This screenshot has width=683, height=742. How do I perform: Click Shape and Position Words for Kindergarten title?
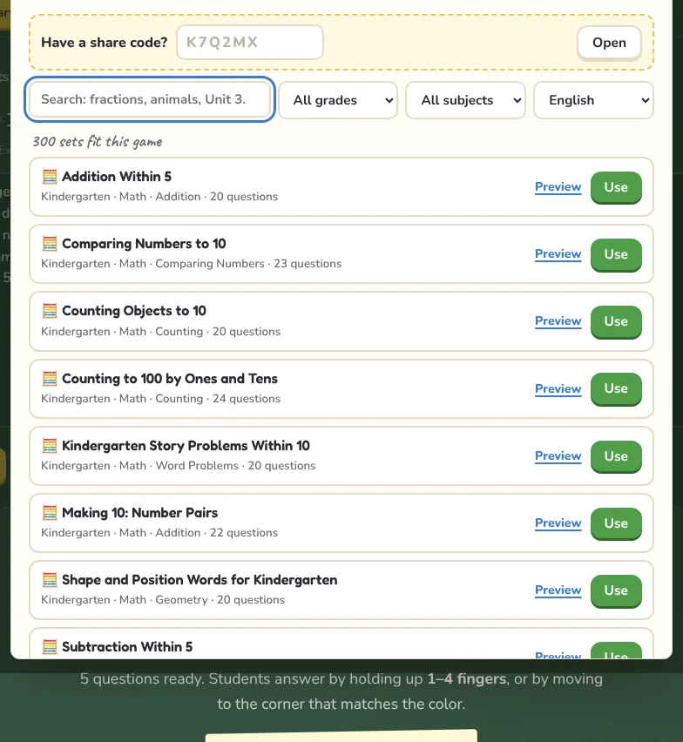[199, 580]
